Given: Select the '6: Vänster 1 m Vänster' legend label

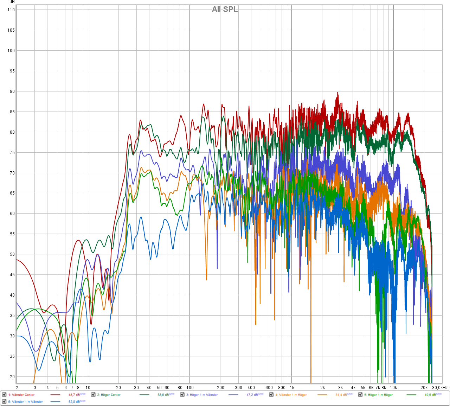Looking at the screenshot, I should tap(25, 401).
